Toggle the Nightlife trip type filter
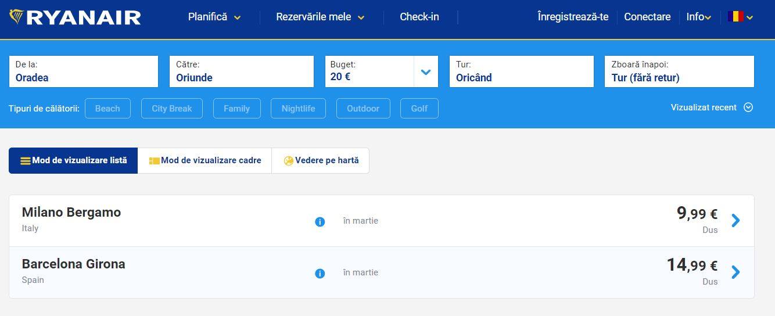The width and height of the screenshot is (775, 316). coord(299,109)
